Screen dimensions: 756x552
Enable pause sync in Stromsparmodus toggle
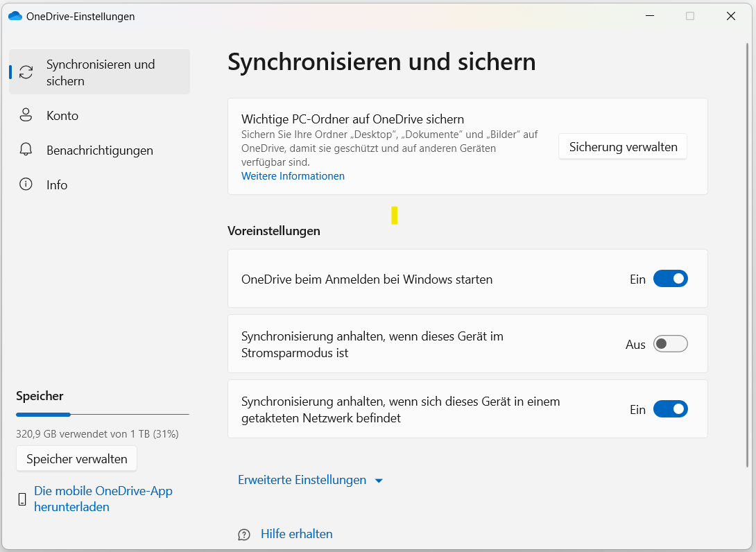pos(670,344)
